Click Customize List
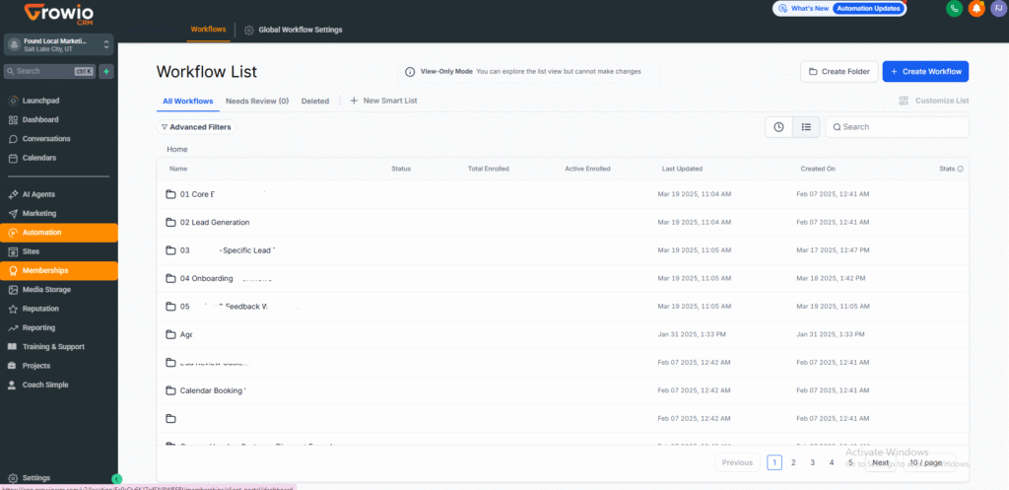The image size is (1009, 490). 934,101
